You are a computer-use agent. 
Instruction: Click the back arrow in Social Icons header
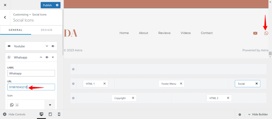[5, 17]
